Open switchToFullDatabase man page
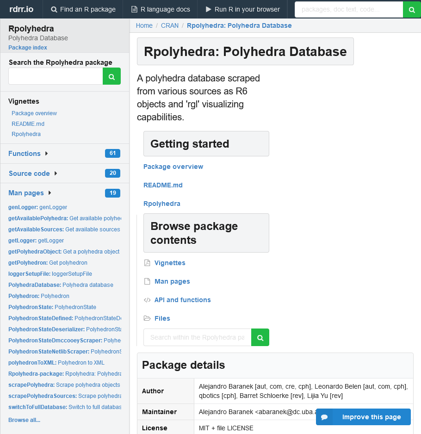 (x=65, y=407)
